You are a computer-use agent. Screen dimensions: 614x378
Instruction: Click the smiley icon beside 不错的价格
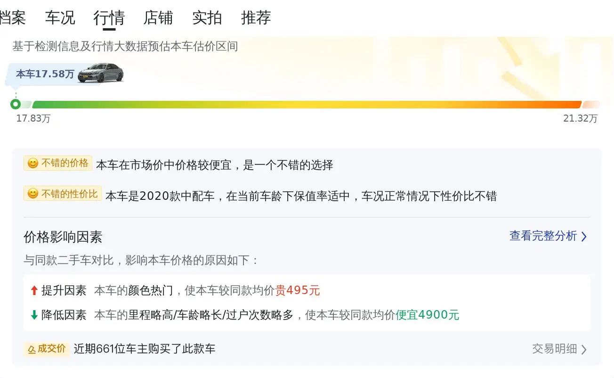pos(33,164)
